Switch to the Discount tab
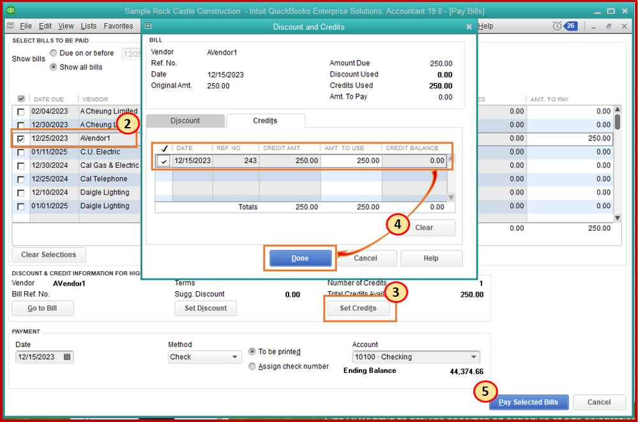Screen dimensions: 638x422 coord(185,121)
